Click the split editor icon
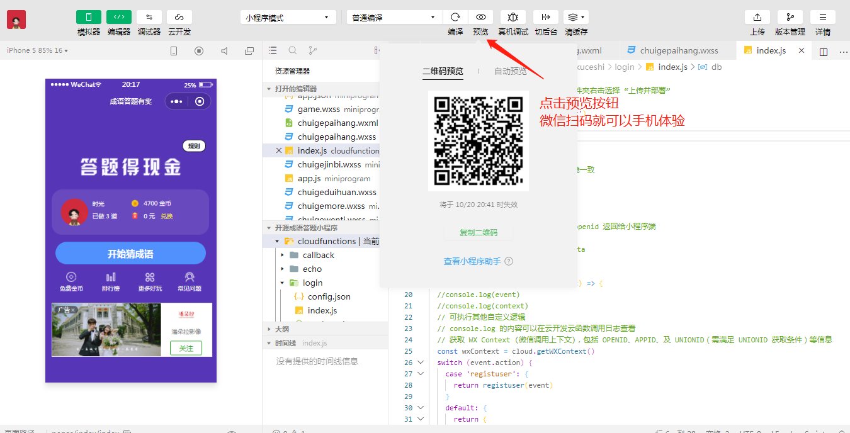This screenshot has height=433, width=850. [824, 52]
